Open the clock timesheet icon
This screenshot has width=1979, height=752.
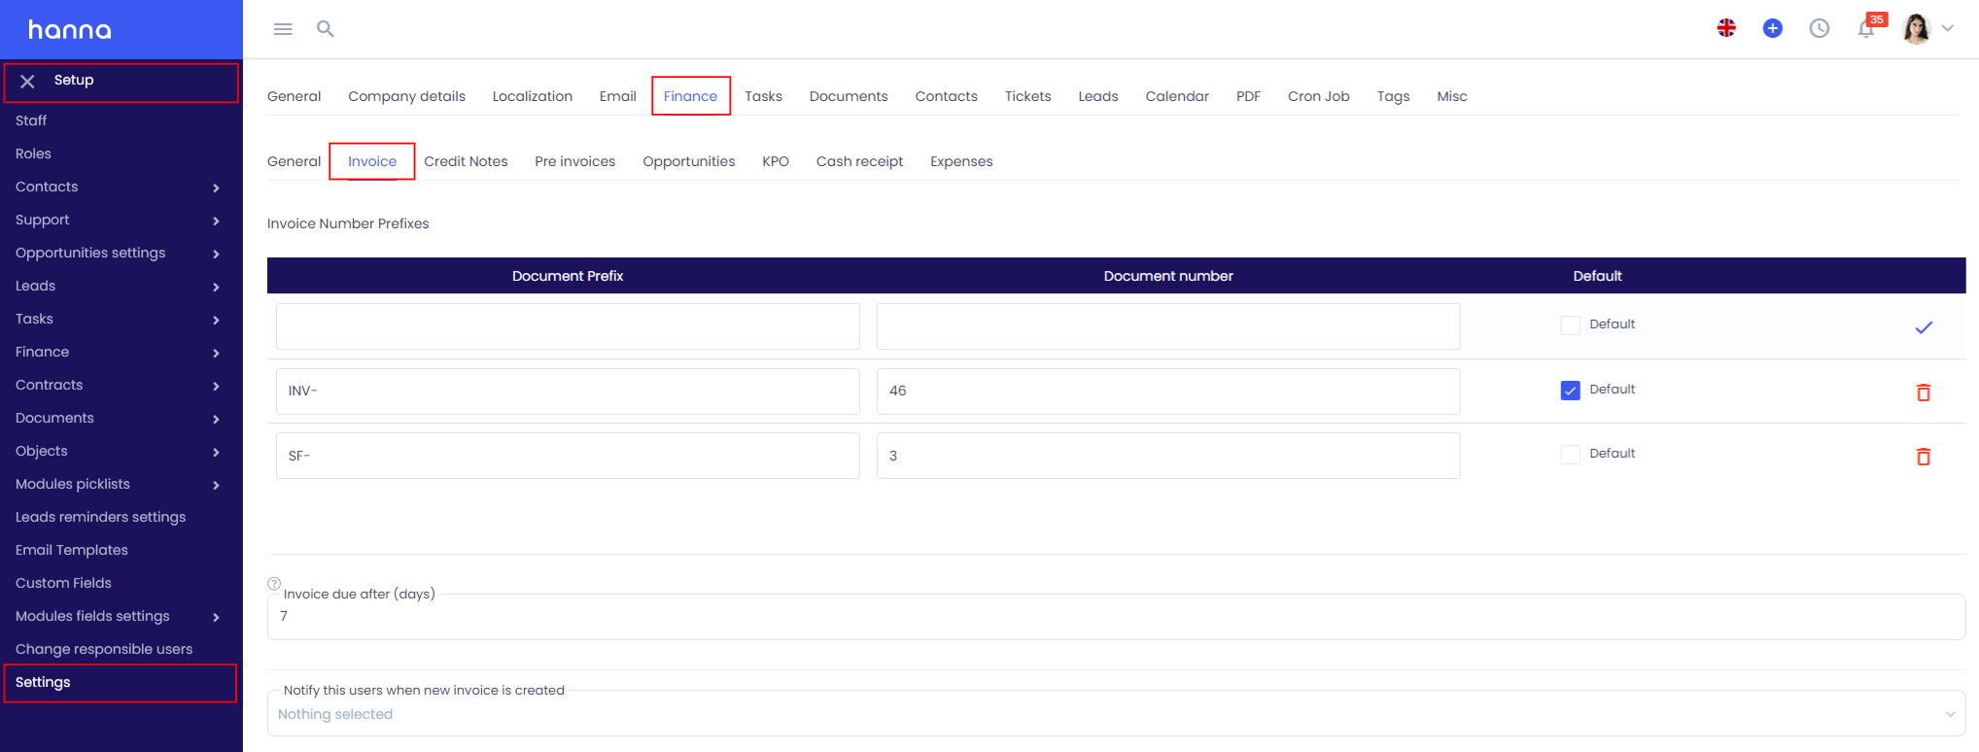tap(1820, 28)
